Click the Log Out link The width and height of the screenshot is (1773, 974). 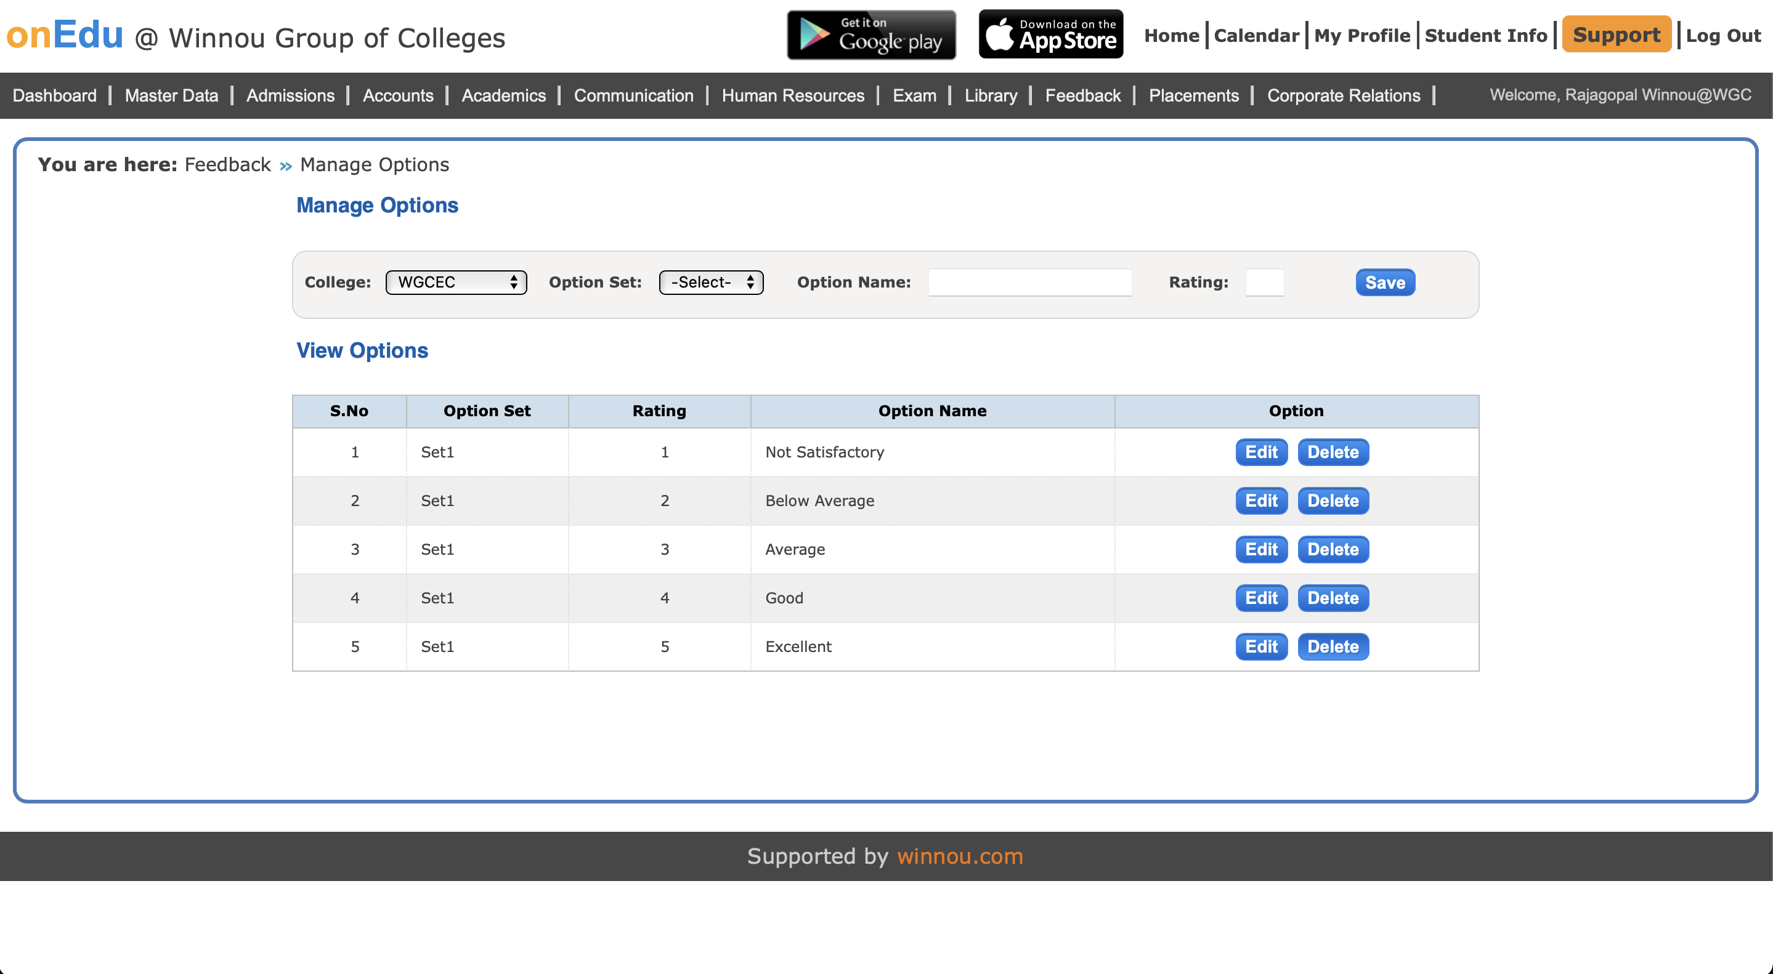click(1722, 36)
